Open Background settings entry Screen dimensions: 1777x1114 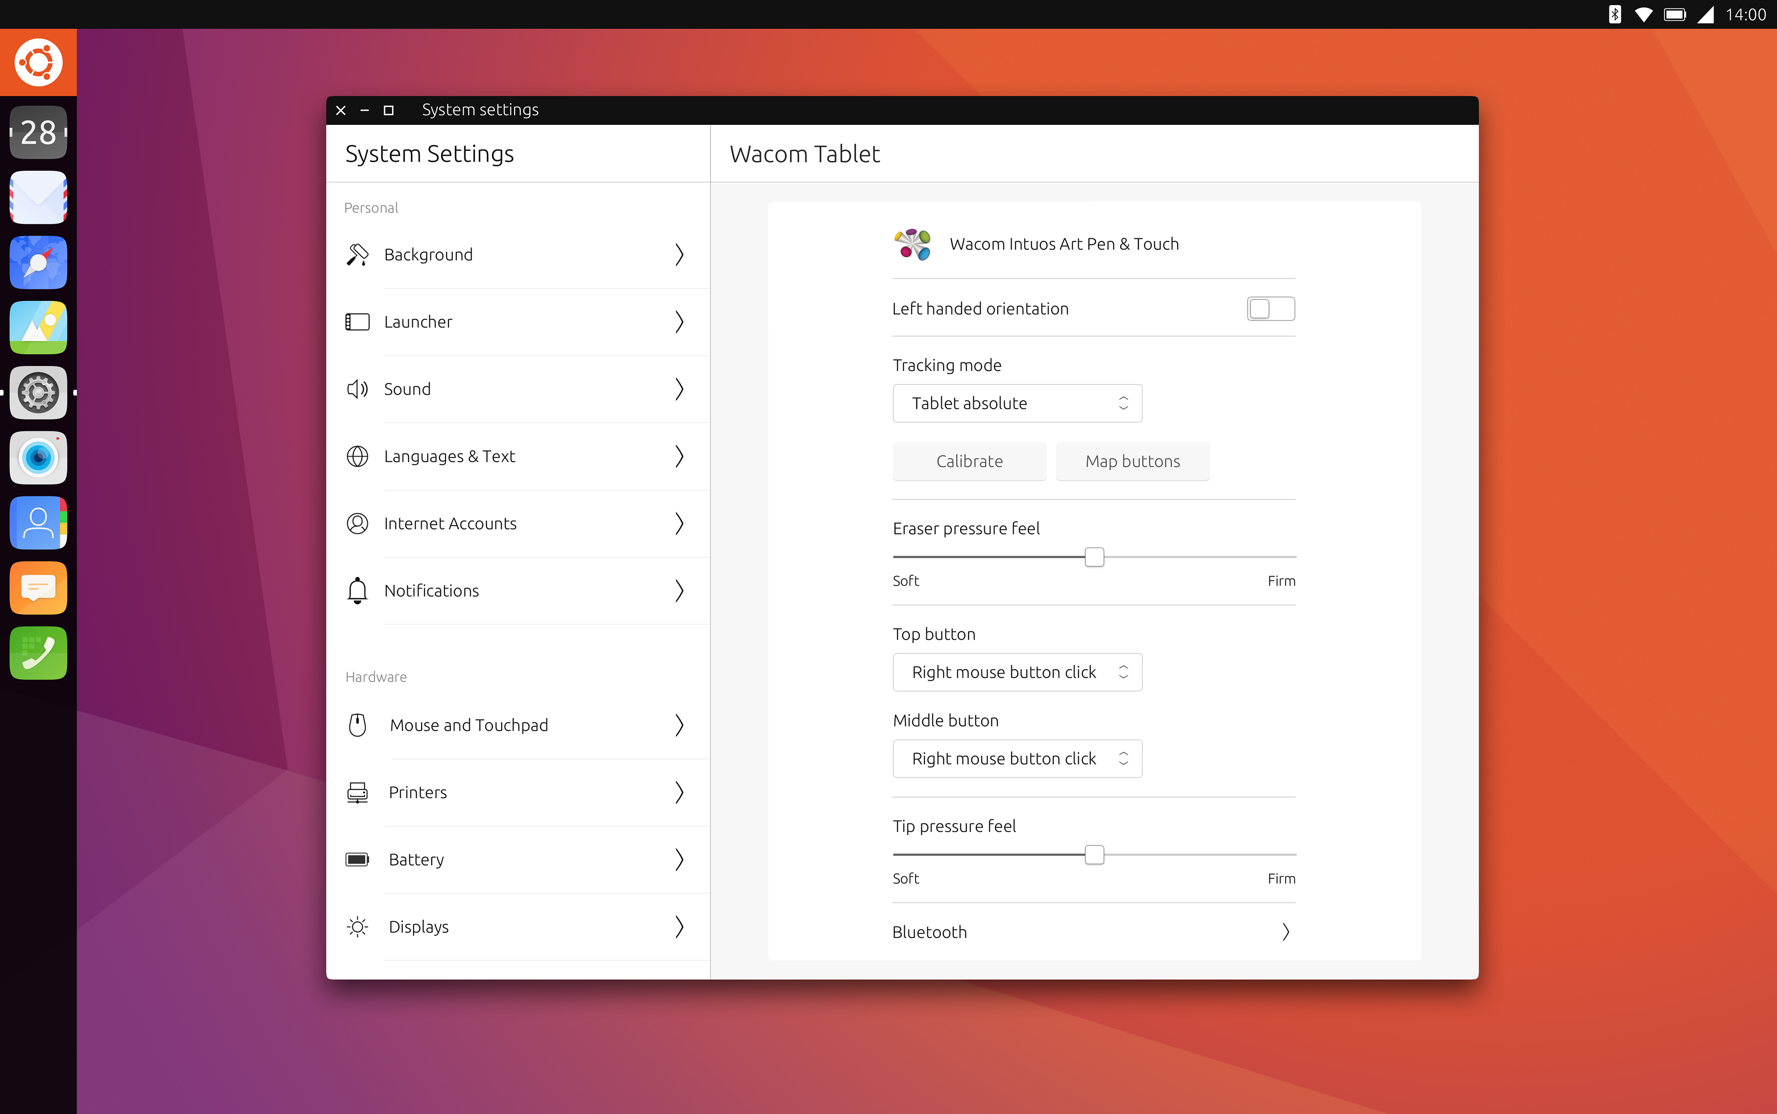click(518, 255)
